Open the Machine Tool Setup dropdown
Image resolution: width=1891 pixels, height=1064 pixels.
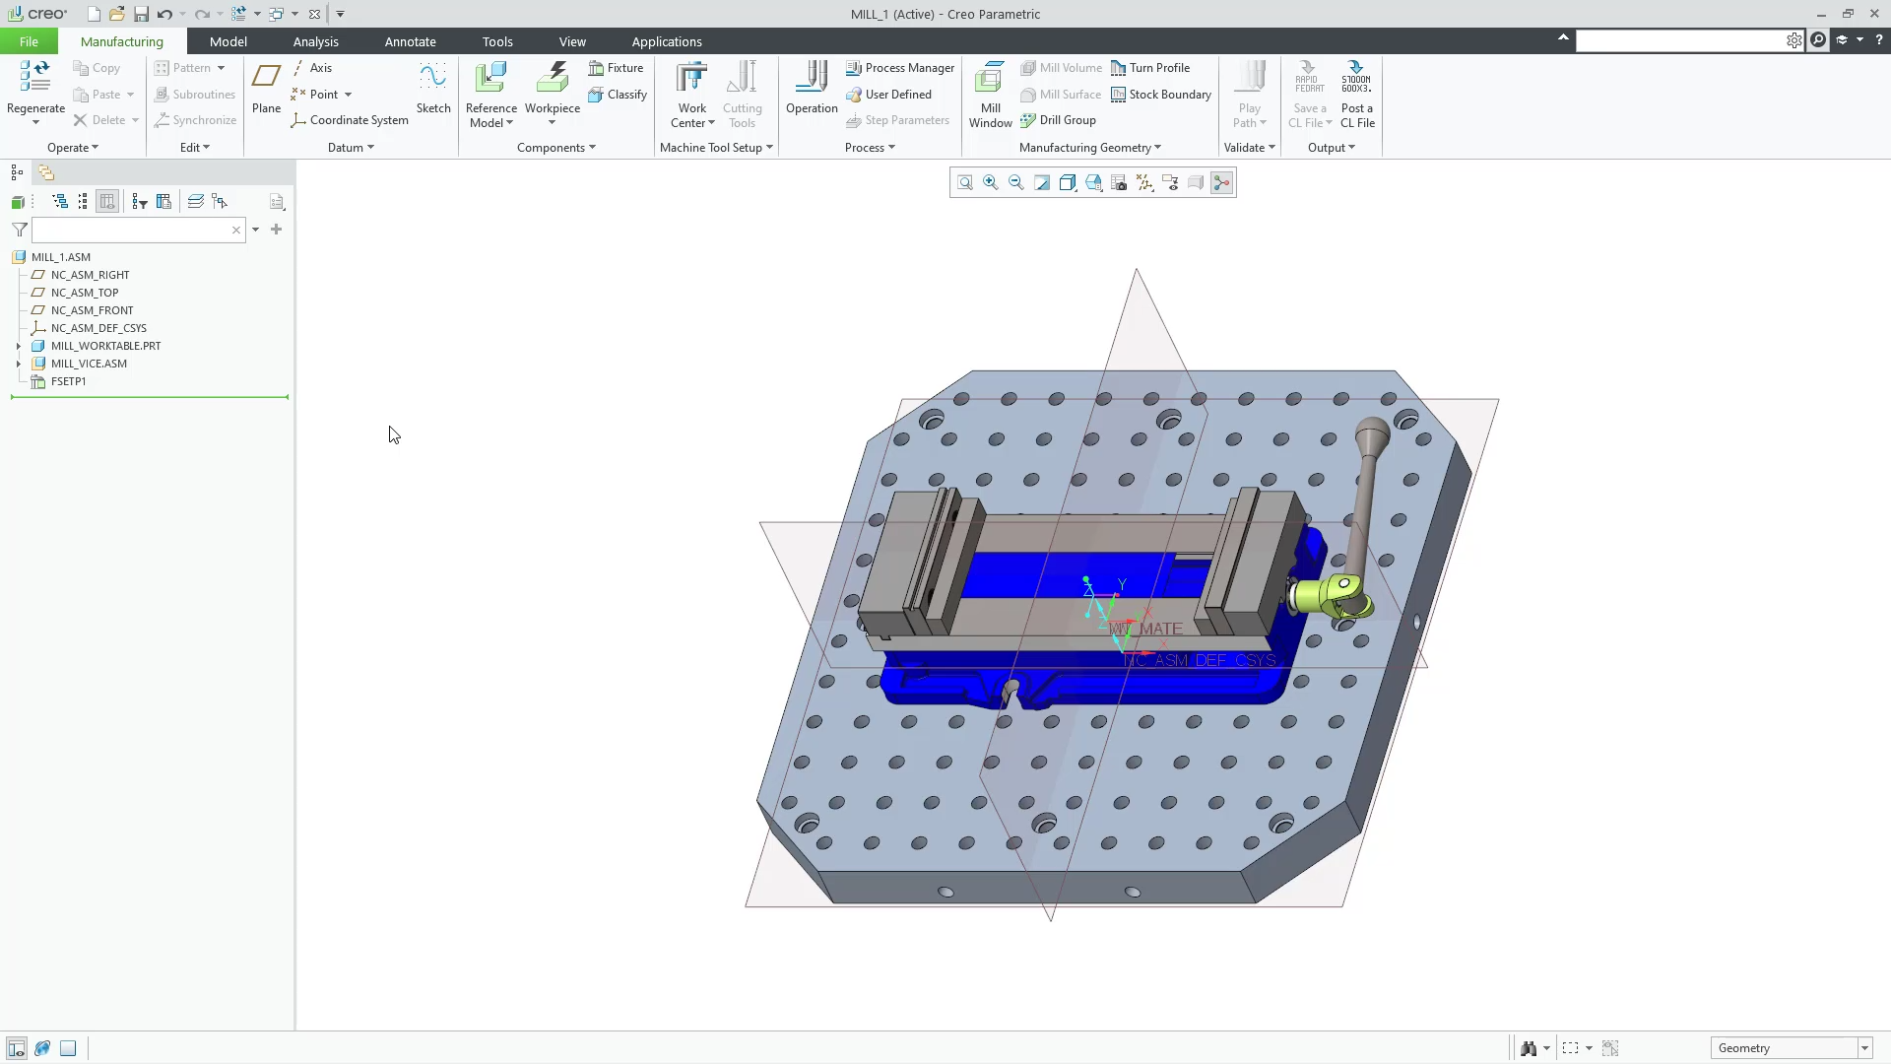[716, 148]
